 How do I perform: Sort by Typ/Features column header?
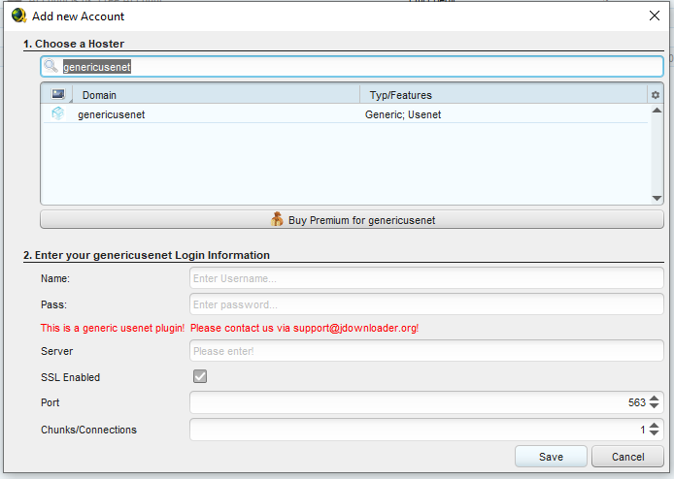[503, 95]
